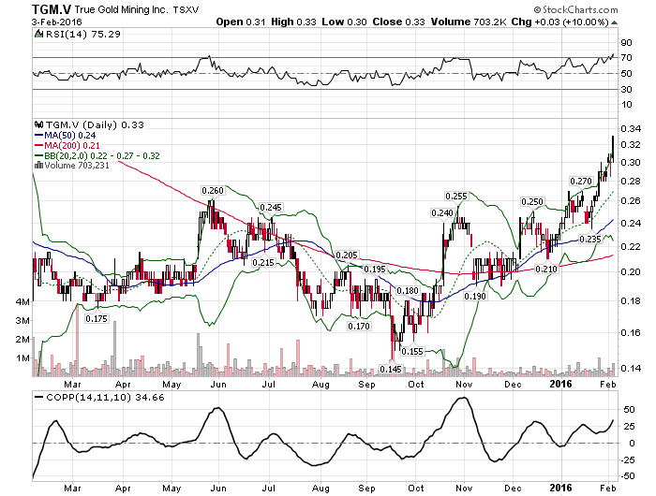Click the 0.210 price low label
Viewport: 656px width, 496px height.
(546, 270)
